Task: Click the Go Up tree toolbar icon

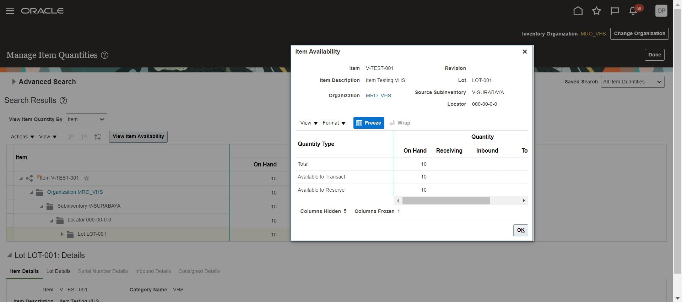Action: [71, 137]
